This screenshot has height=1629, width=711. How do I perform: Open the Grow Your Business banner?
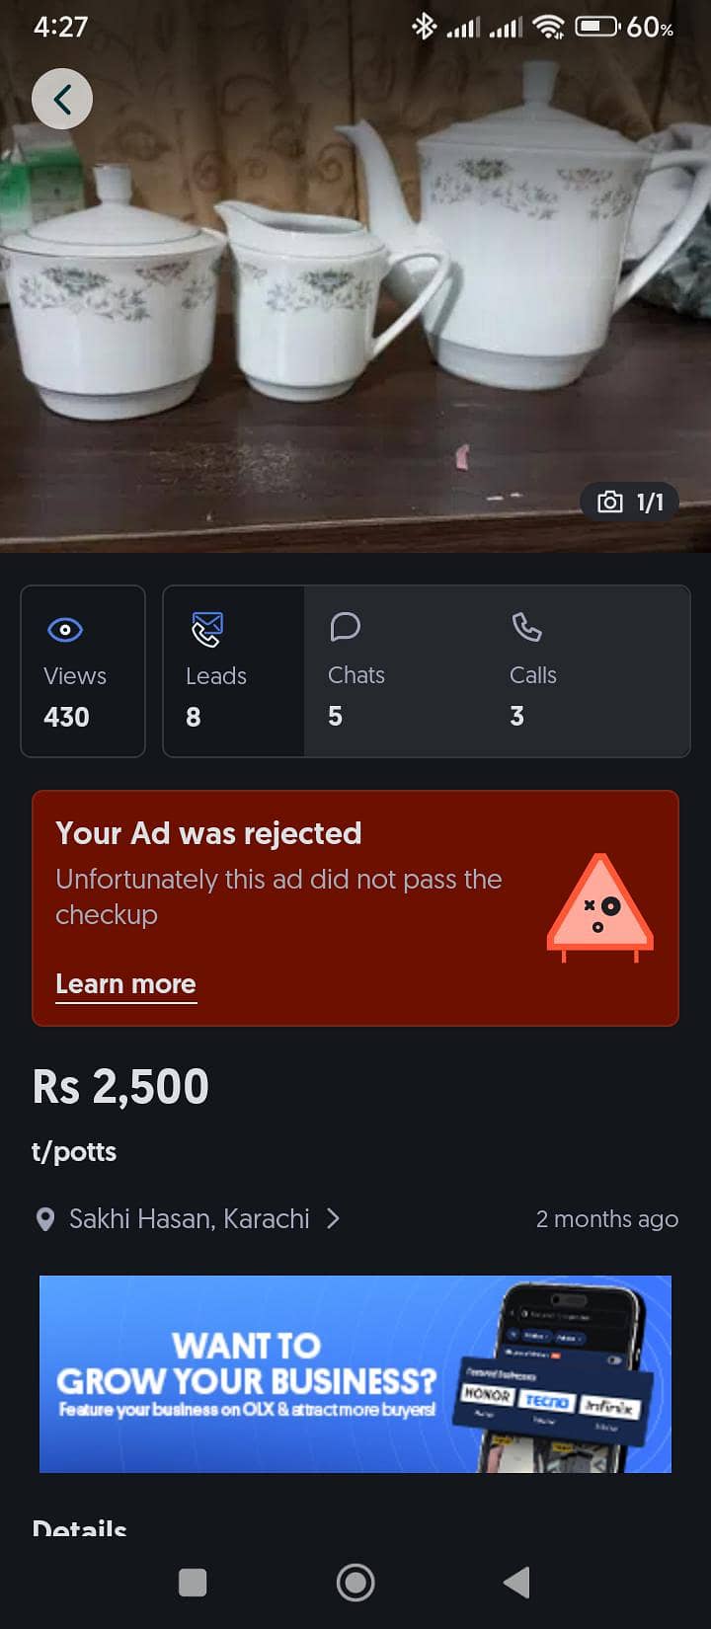355,1373
